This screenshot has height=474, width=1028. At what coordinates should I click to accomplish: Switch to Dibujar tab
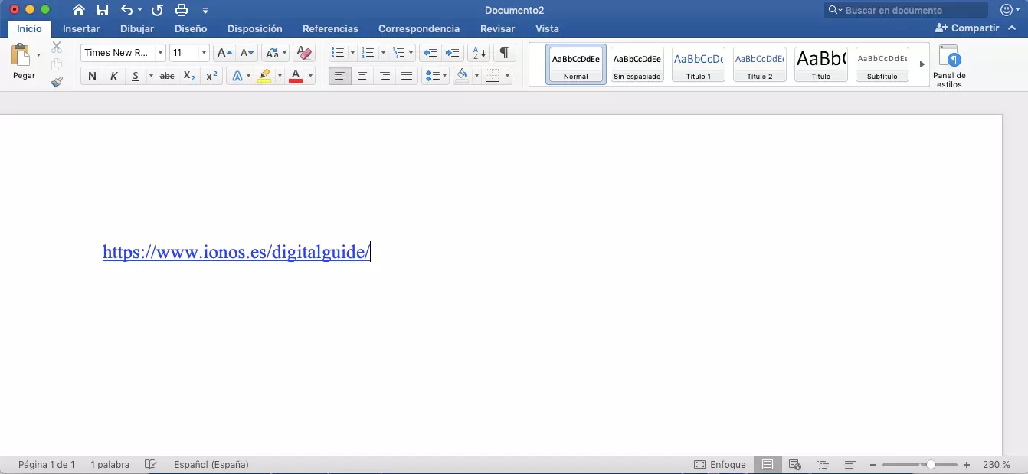(x=137, y=28)
